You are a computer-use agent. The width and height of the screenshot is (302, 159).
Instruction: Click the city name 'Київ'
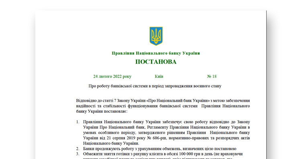pyautogui.click(x=159, y=76)
